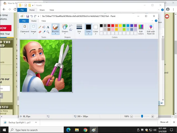Open the shape Outline dropdown
The width and height of the screenshot is (177, 133).
pos(71,26)
